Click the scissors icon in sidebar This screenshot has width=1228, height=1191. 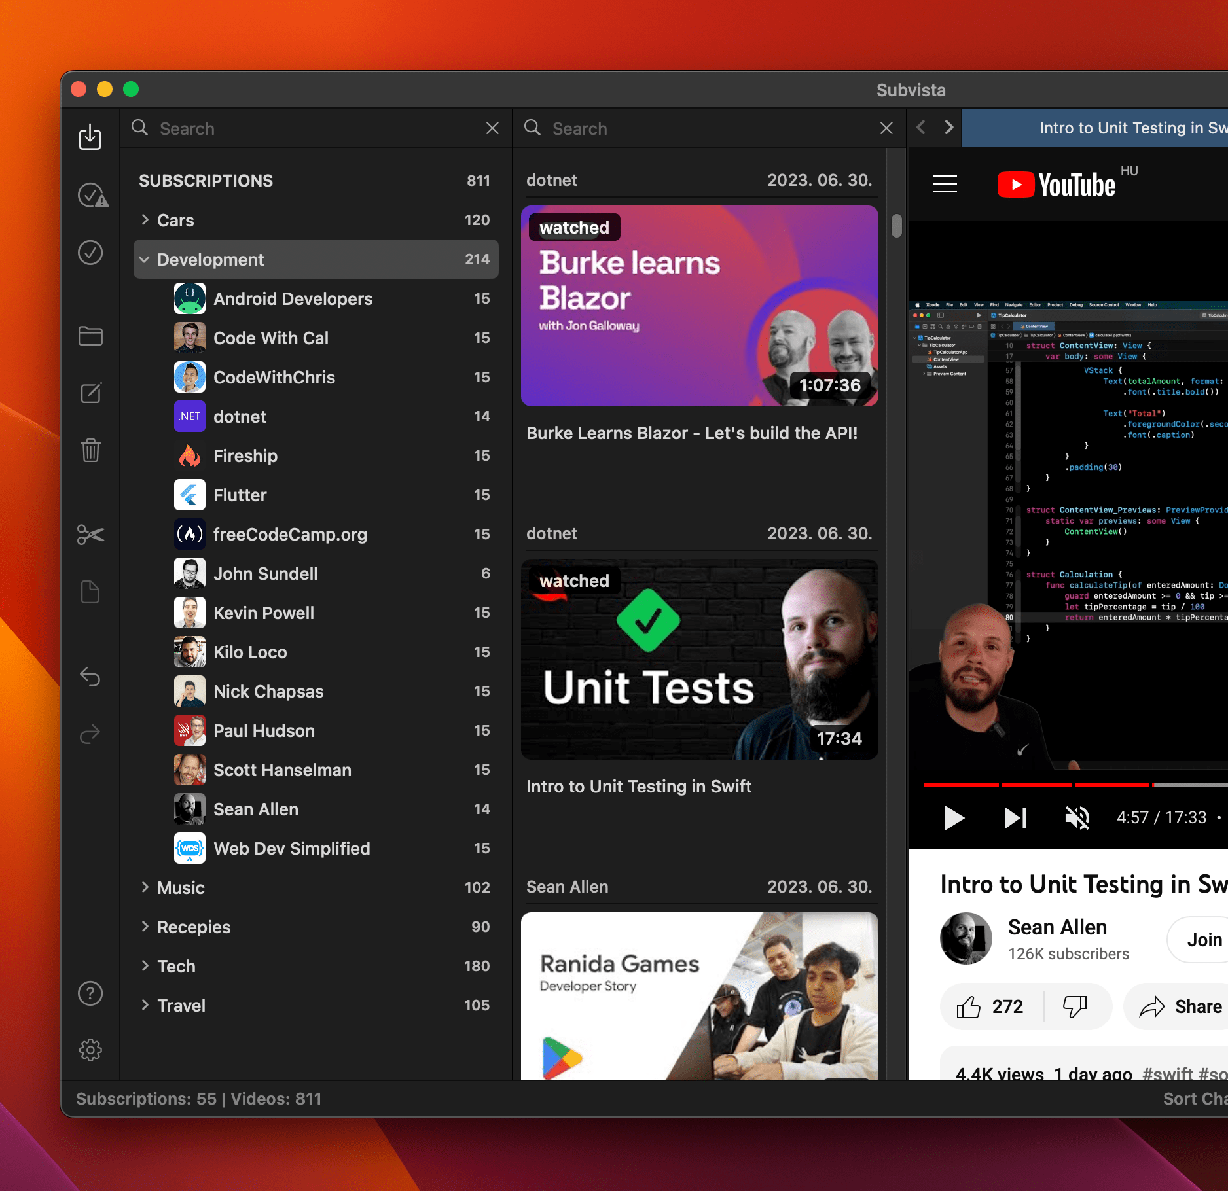coord(90,535)
